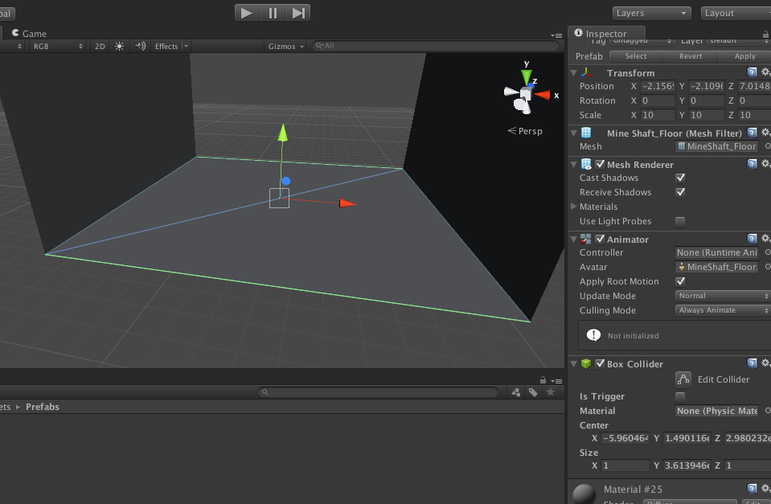
Task: Open the Update Mode dropdown
Action: pos(722,296)
